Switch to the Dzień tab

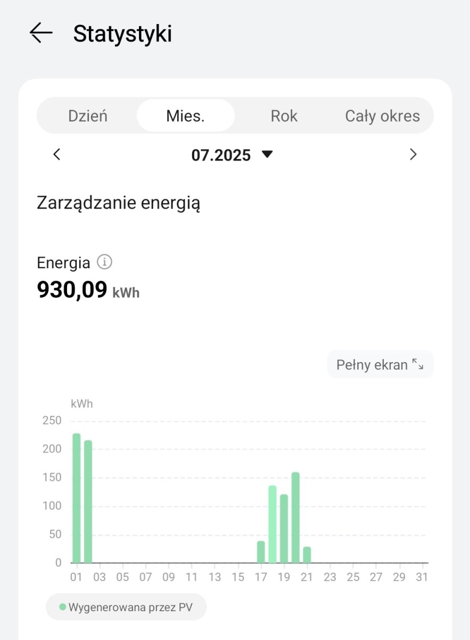click(88, 116)
